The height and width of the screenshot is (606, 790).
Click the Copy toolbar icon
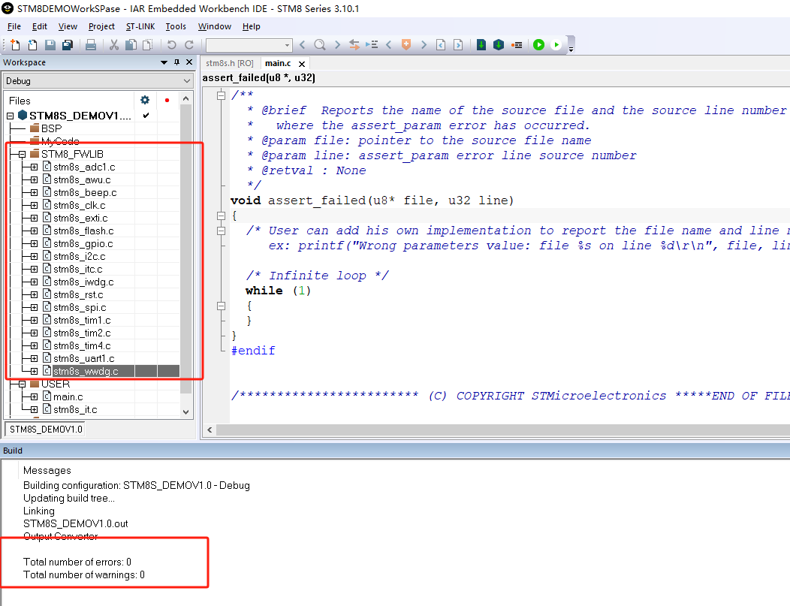[131, 45]
